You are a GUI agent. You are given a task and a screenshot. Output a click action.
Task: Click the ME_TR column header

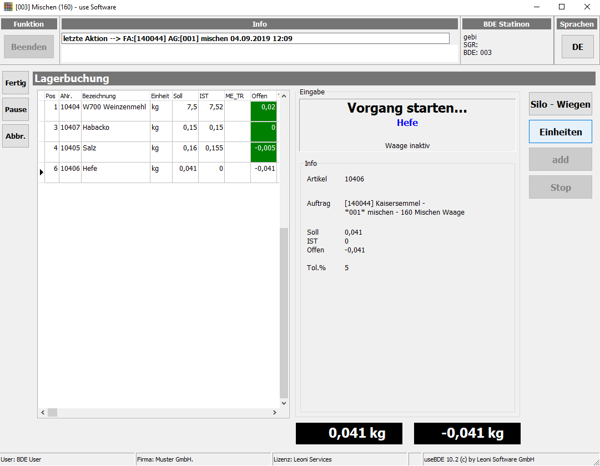coord(237,96)
